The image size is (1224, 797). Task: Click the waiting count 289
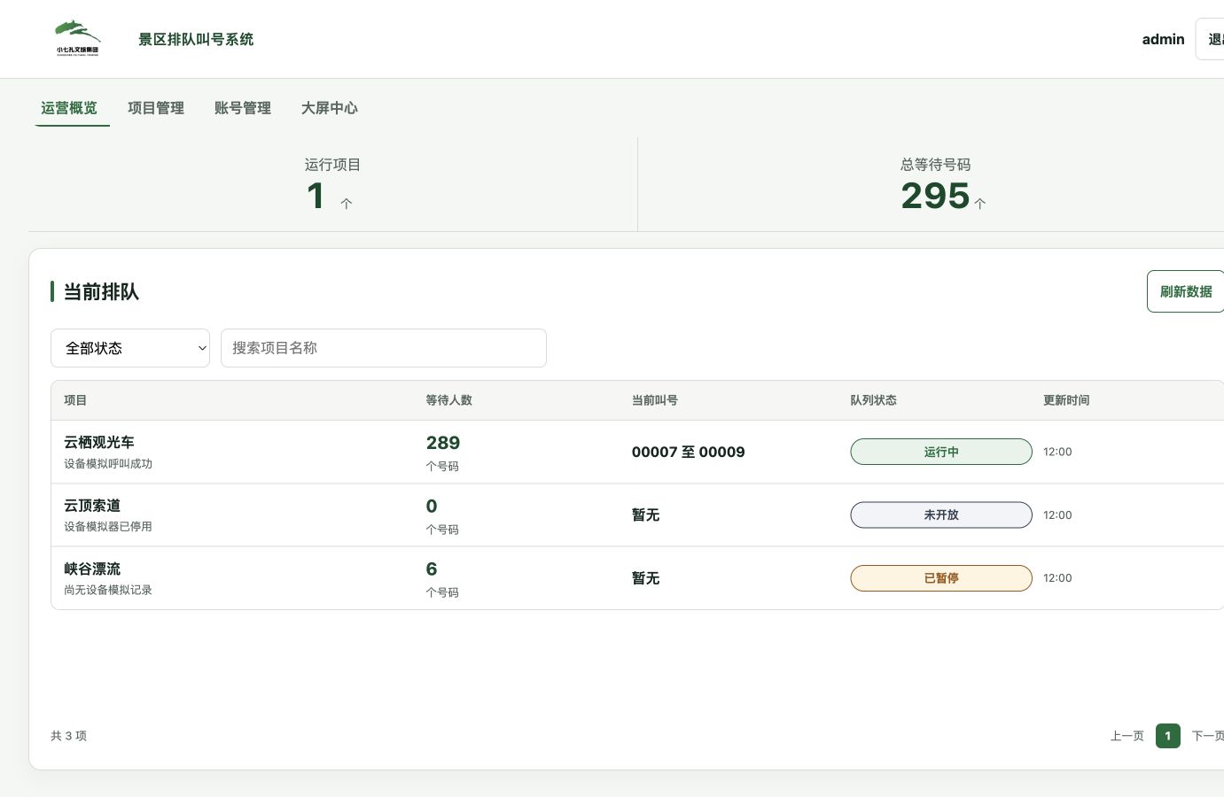pyautogui.click(x=443, y=443)
